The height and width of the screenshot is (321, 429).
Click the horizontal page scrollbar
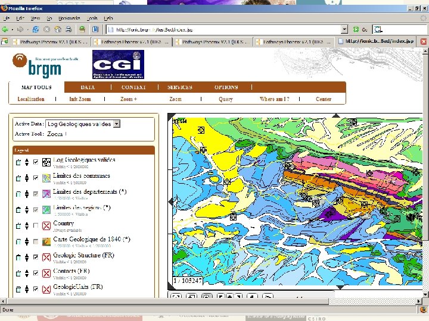point(167,301)
